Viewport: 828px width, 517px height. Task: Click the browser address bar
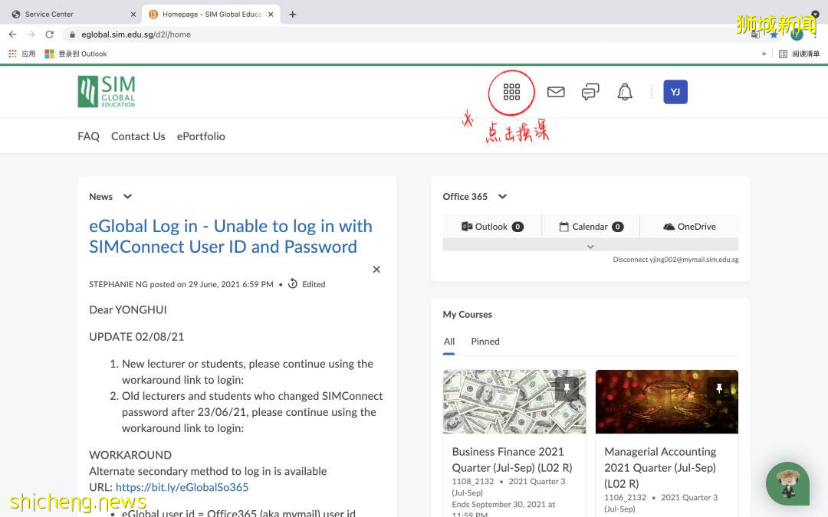383,34
